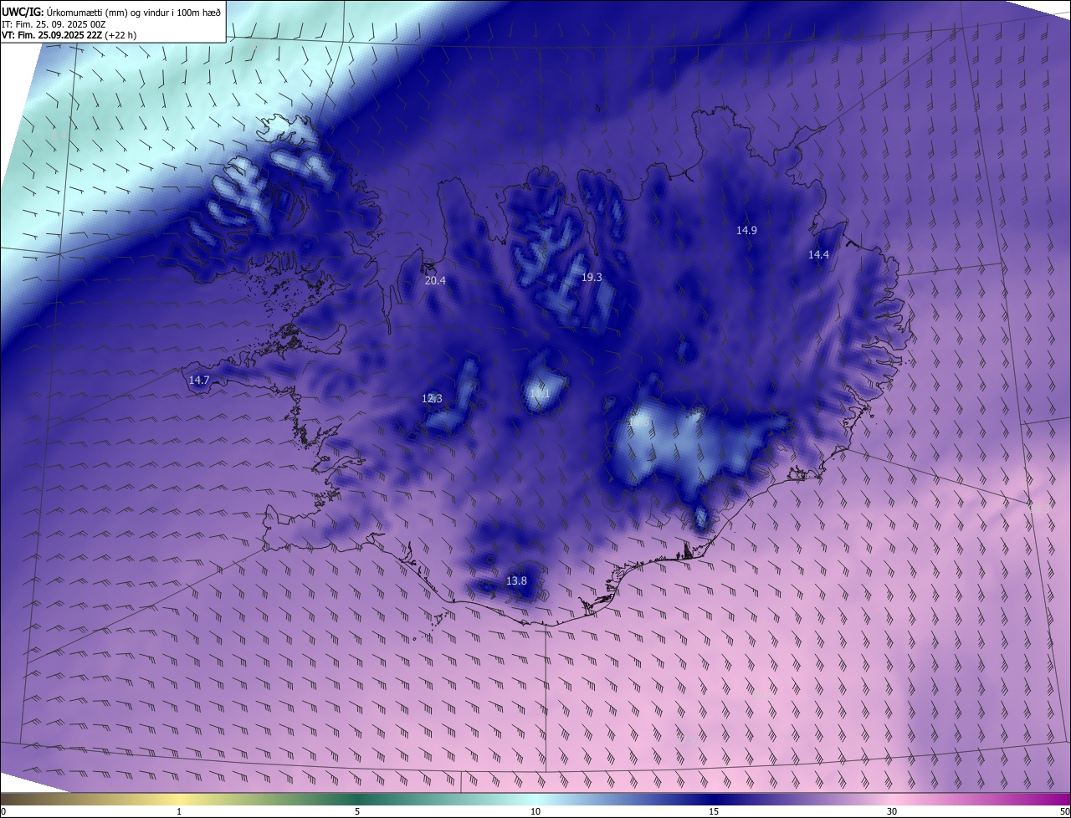Viewport: 1071px width, 818px height.
Task: Click the 14.7 value label on the western peninsula
Action: (x=199, y=380)
